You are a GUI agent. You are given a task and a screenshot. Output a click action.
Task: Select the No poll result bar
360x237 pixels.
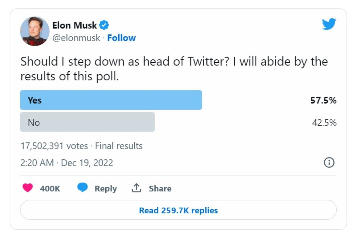tap(87, 122)
